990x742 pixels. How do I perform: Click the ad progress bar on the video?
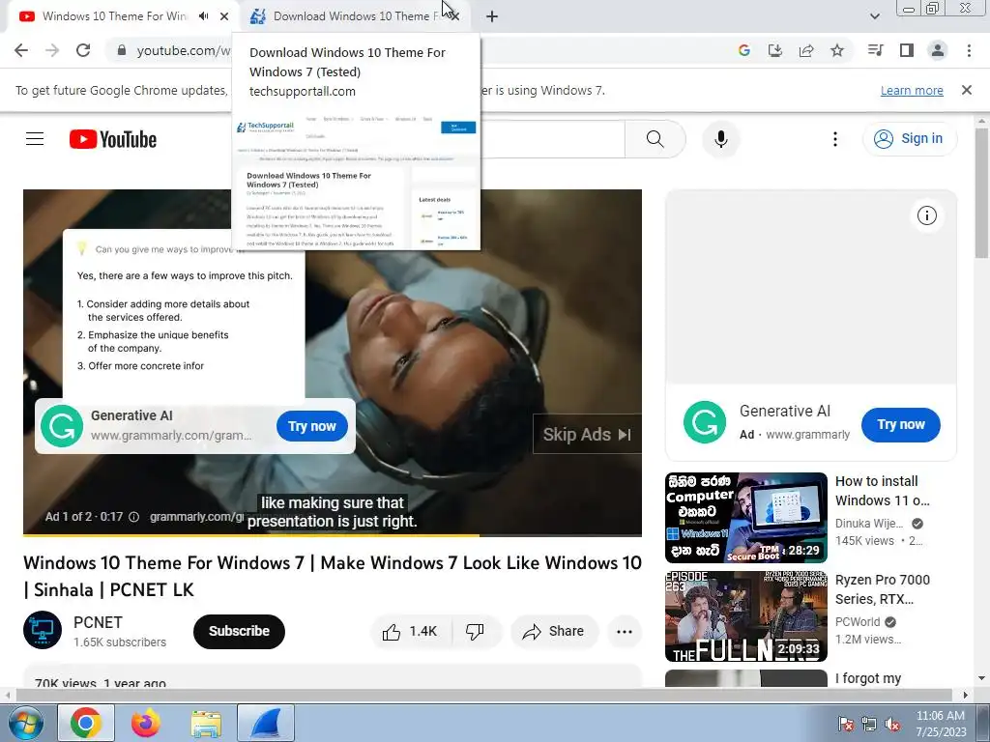[x=333, y=535]
